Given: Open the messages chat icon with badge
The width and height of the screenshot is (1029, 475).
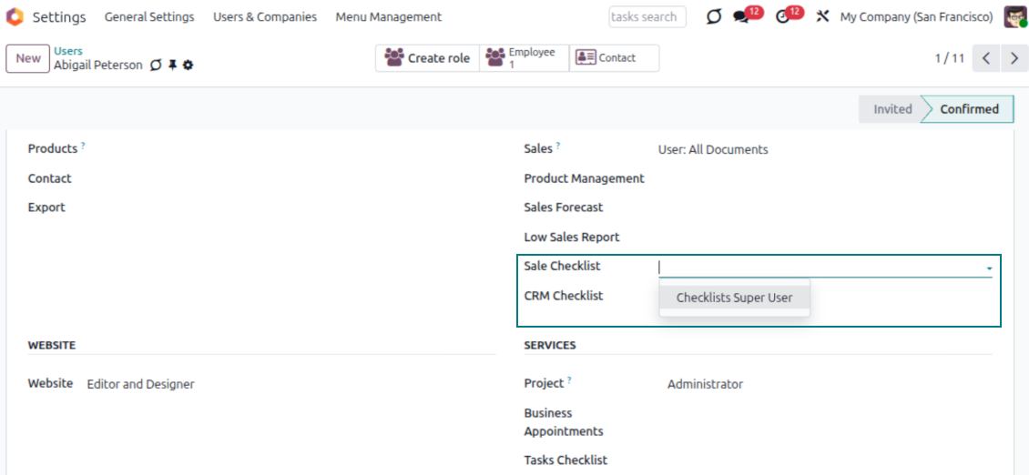Looking at the screenshot, I should [x=742, y=17].
